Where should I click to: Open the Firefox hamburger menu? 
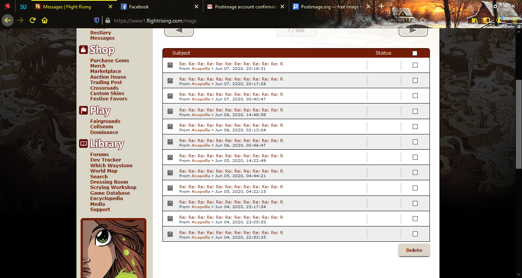(515, 21)
